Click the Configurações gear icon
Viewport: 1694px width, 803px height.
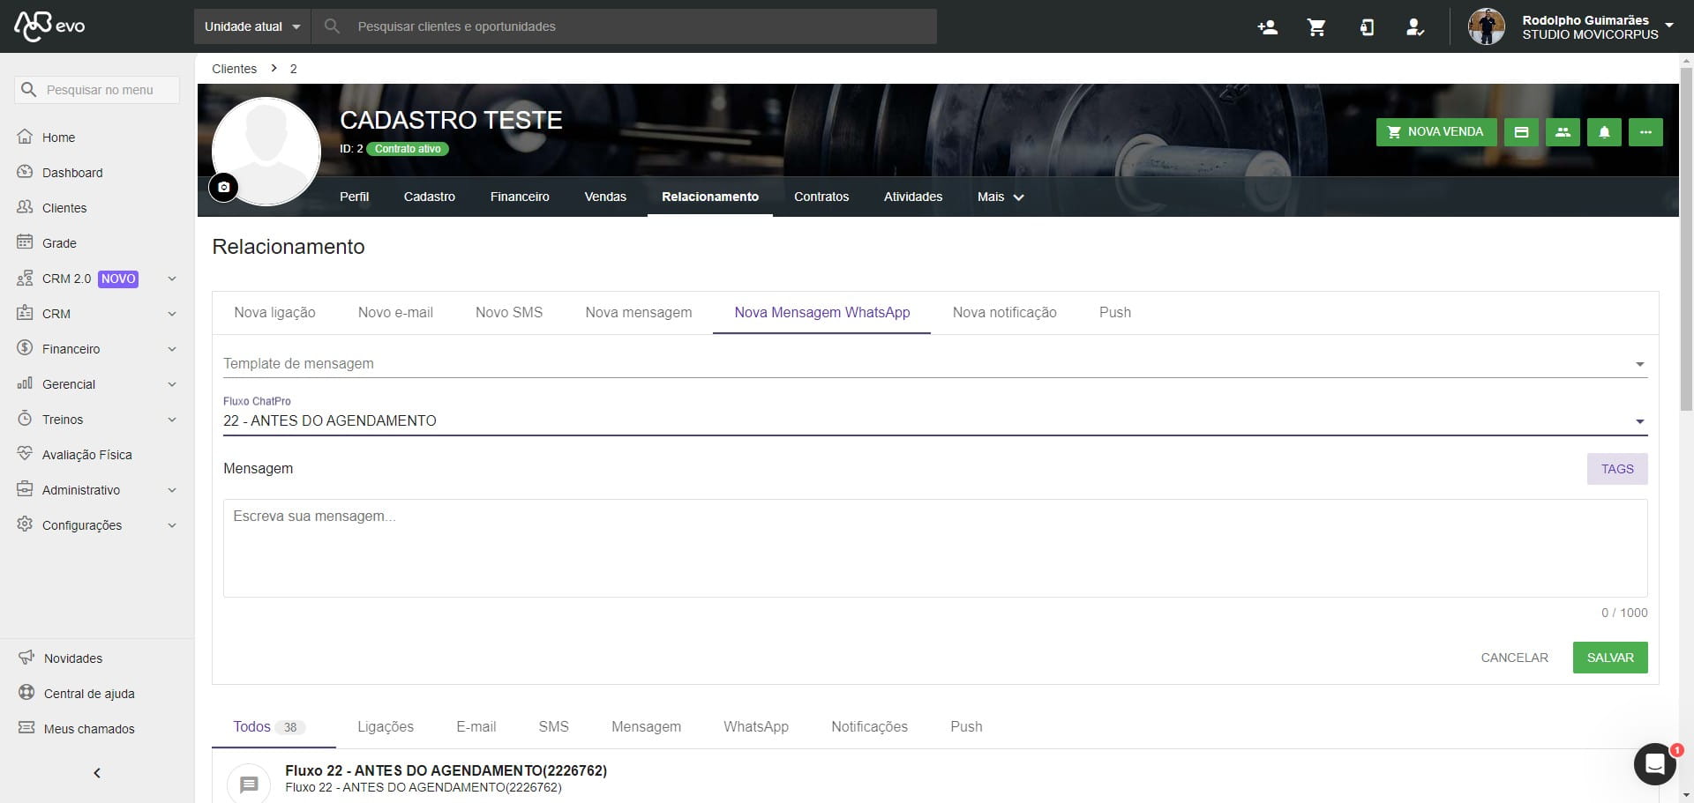25,524
